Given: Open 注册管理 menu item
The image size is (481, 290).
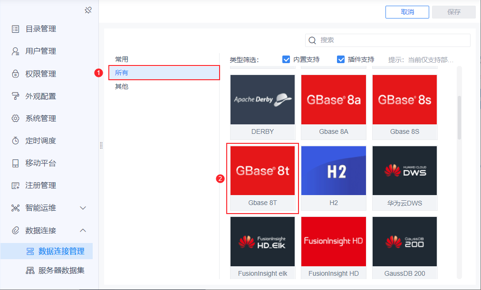Looking at the screenshot, I should (x=40, y=186).
